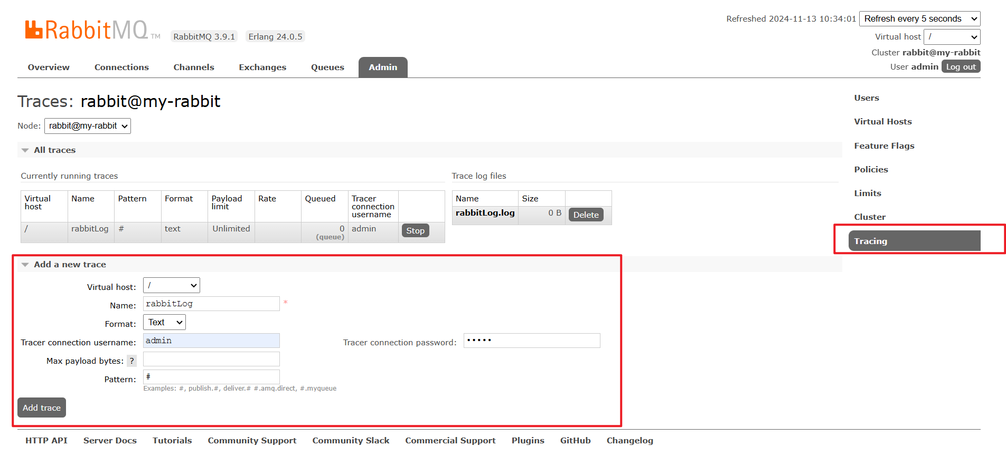Click the Cluster rabbit@my-rabbit text in header
The image size is (1006, 456).
926,53
